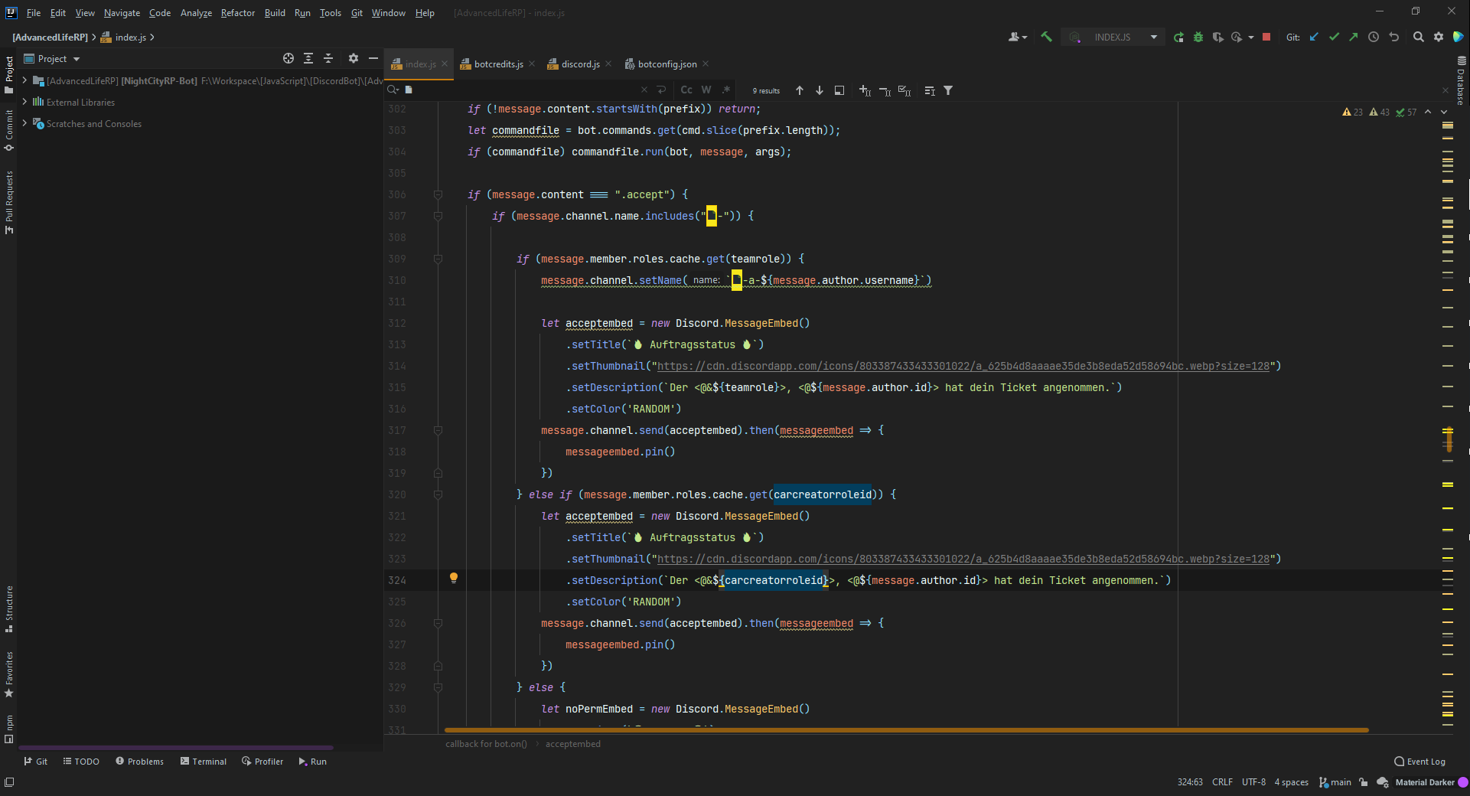Open Git history clock icon
Screen dimensions: 1470x796
point(1374,37)
